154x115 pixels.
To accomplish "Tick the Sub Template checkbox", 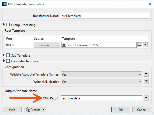I will tap(8, 55).
